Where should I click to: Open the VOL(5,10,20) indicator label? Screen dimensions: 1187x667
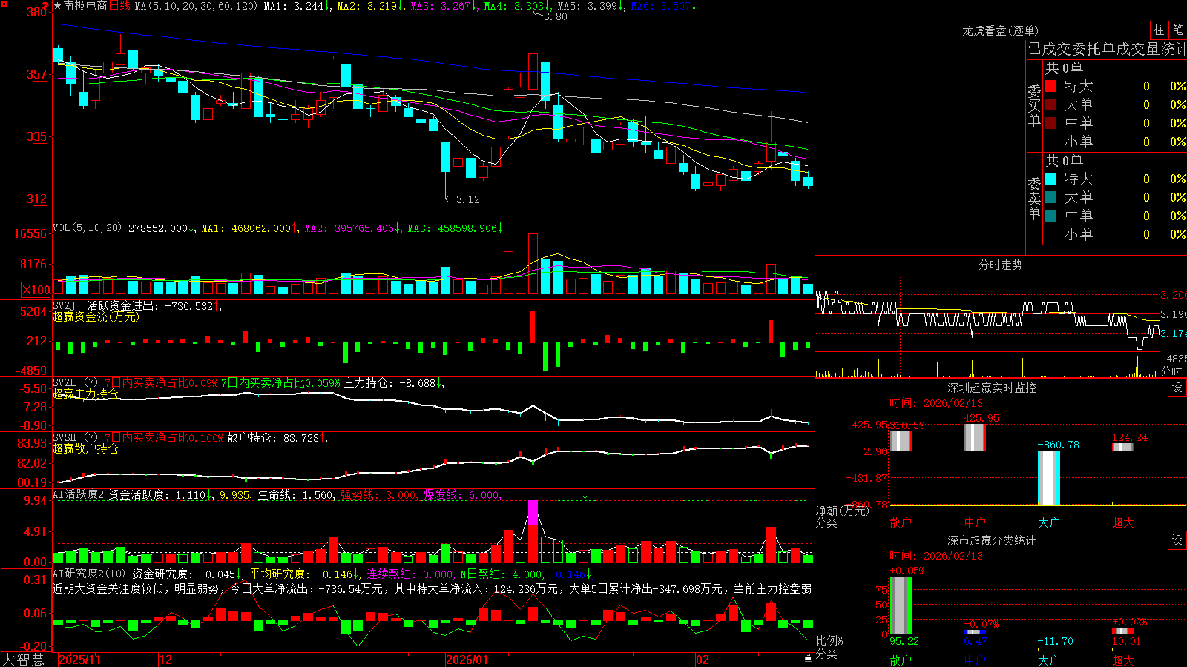[87, 228]
